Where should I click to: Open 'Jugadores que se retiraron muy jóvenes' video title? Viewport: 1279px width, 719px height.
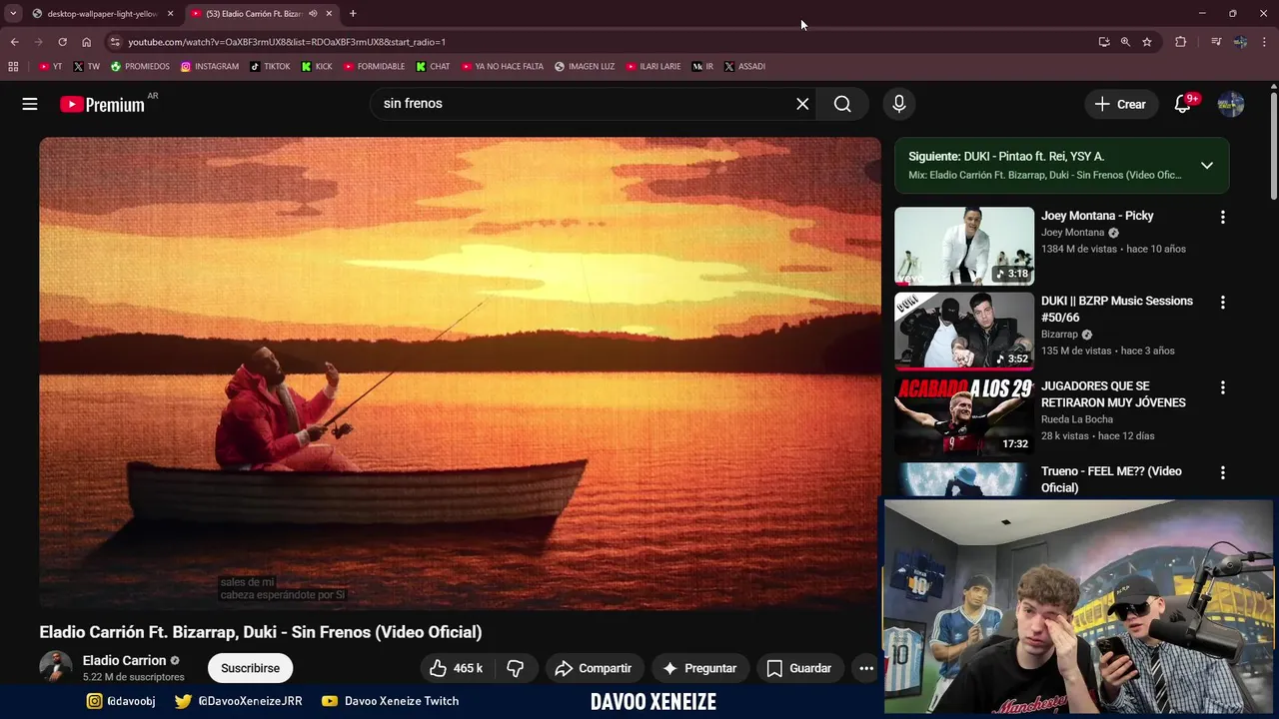click(x=1113, y=394)
